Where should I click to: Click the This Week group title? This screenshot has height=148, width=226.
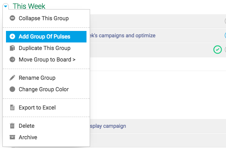(x=29, y=6)
